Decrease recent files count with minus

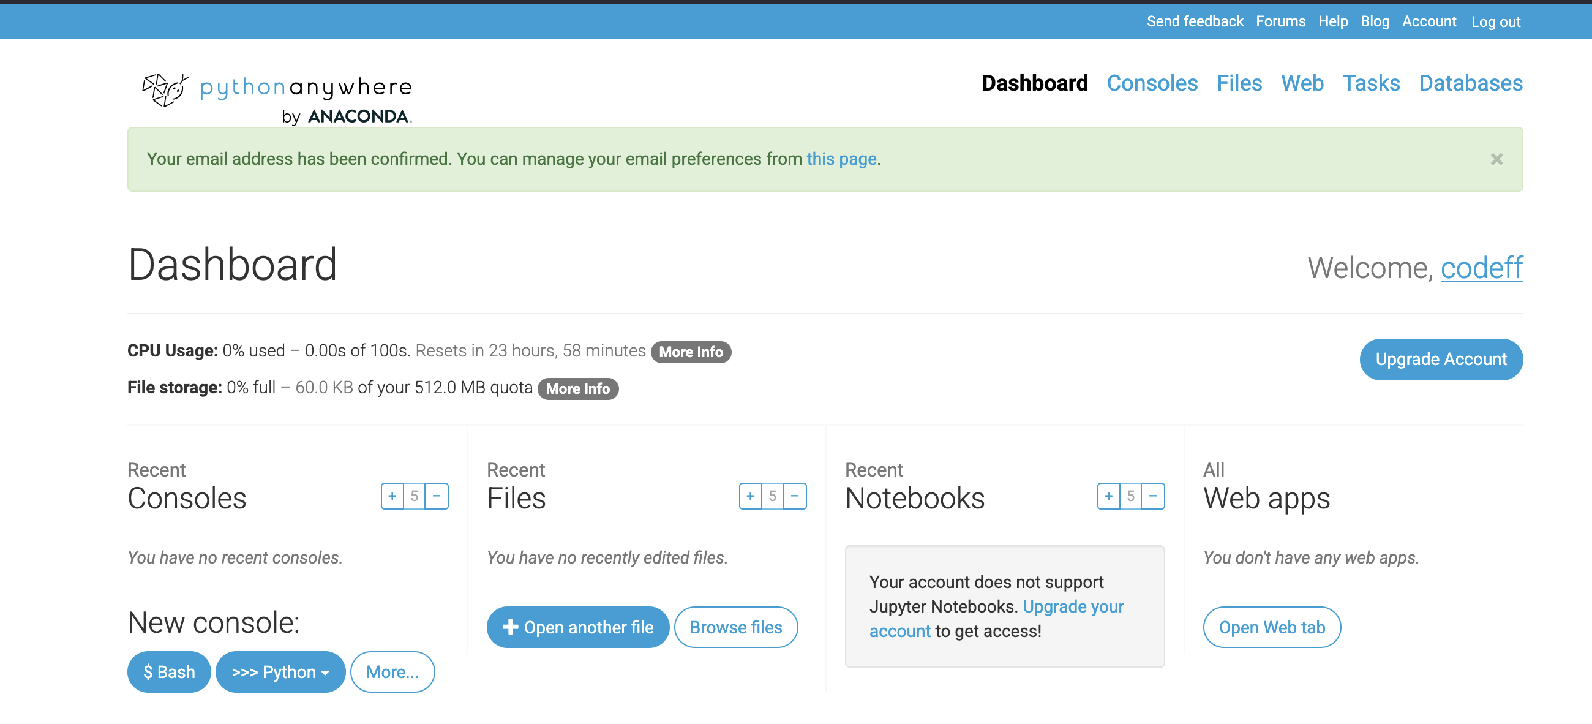[x=795, y=496]
